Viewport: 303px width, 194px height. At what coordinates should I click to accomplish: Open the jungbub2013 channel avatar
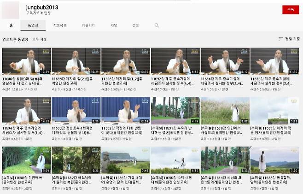[11, 10]
